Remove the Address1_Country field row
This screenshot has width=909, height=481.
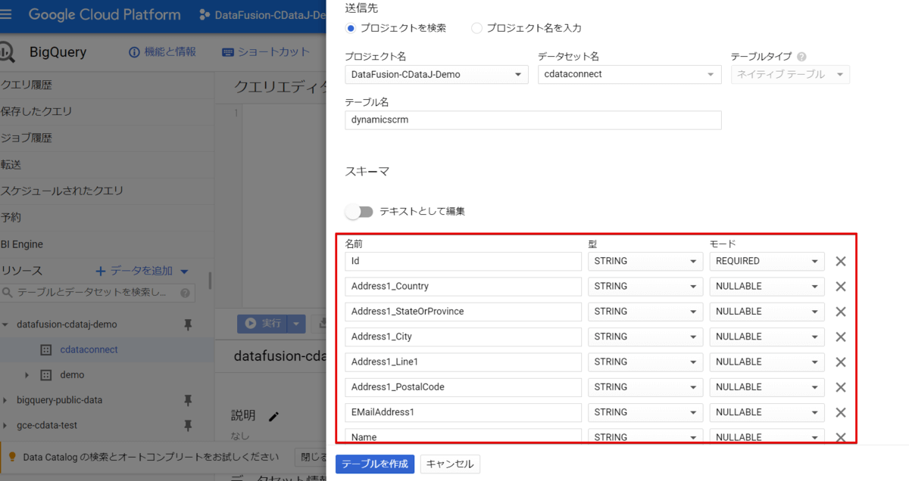coord(841,287)
